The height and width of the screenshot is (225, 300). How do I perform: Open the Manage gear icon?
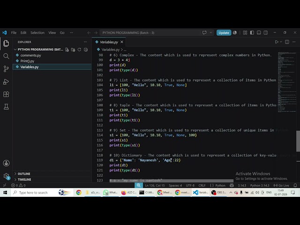pos(6,176)
